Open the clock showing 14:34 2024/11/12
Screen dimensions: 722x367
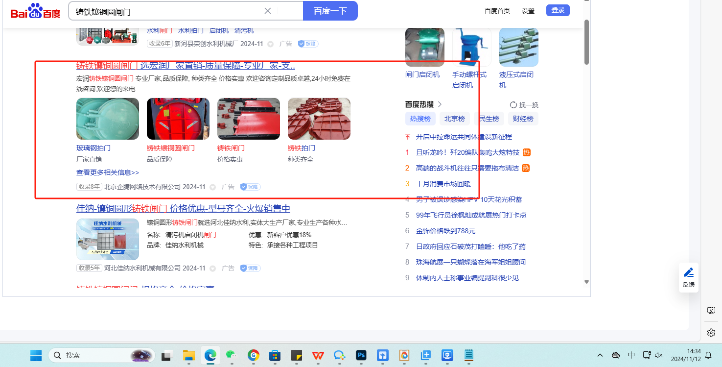[687, 355]
